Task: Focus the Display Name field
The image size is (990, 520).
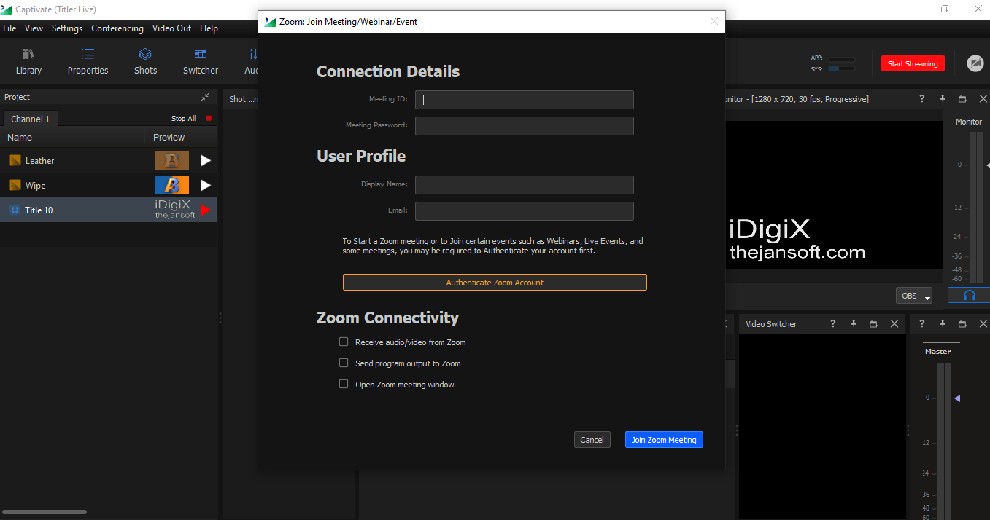Action: (524, 185)
